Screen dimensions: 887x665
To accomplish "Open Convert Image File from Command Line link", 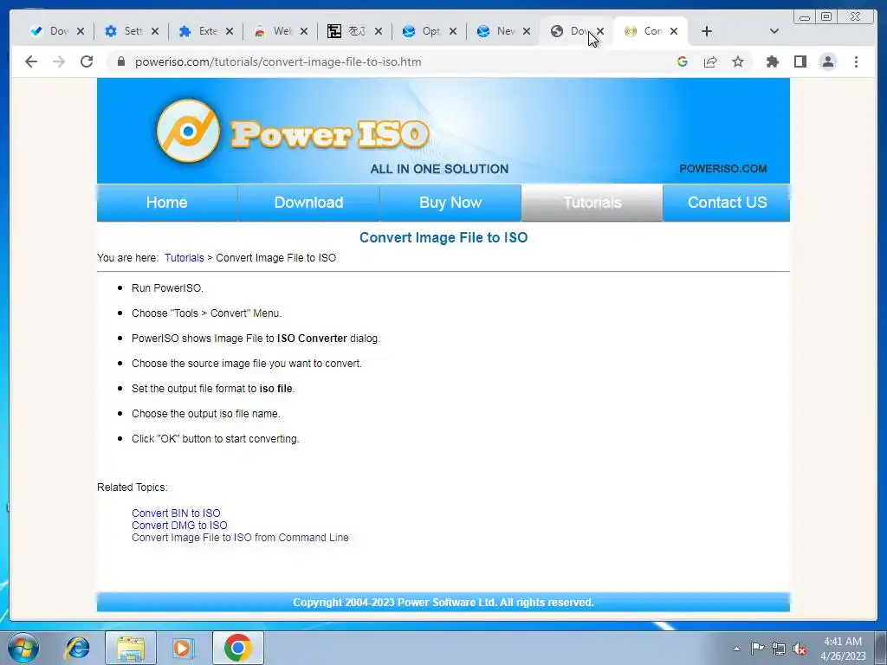I will coord(240,538).
